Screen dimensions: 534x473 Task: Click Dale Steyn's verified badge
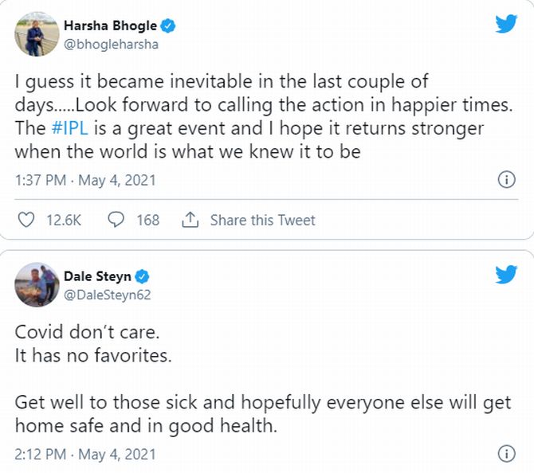(x=143, y=276)
